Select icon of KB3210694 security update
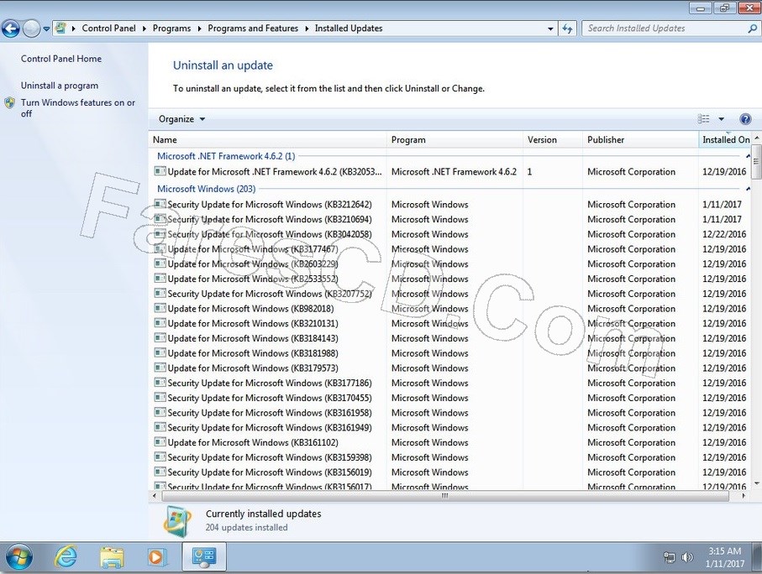The width and height of the screenshot is (762, 574). pos(160,219)
